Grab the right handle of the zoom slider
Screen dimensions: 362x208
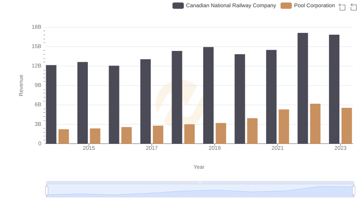353,190
